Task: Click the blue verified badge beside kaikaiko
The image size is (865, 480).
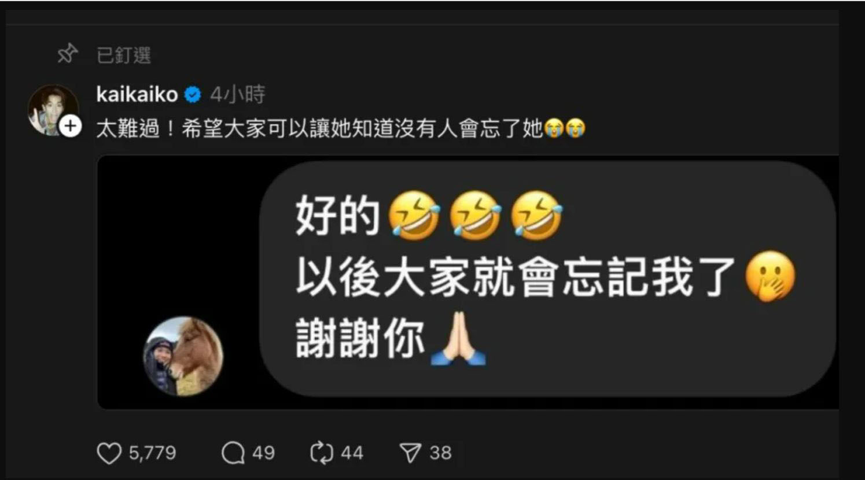Action: click(x=193, y=94)
